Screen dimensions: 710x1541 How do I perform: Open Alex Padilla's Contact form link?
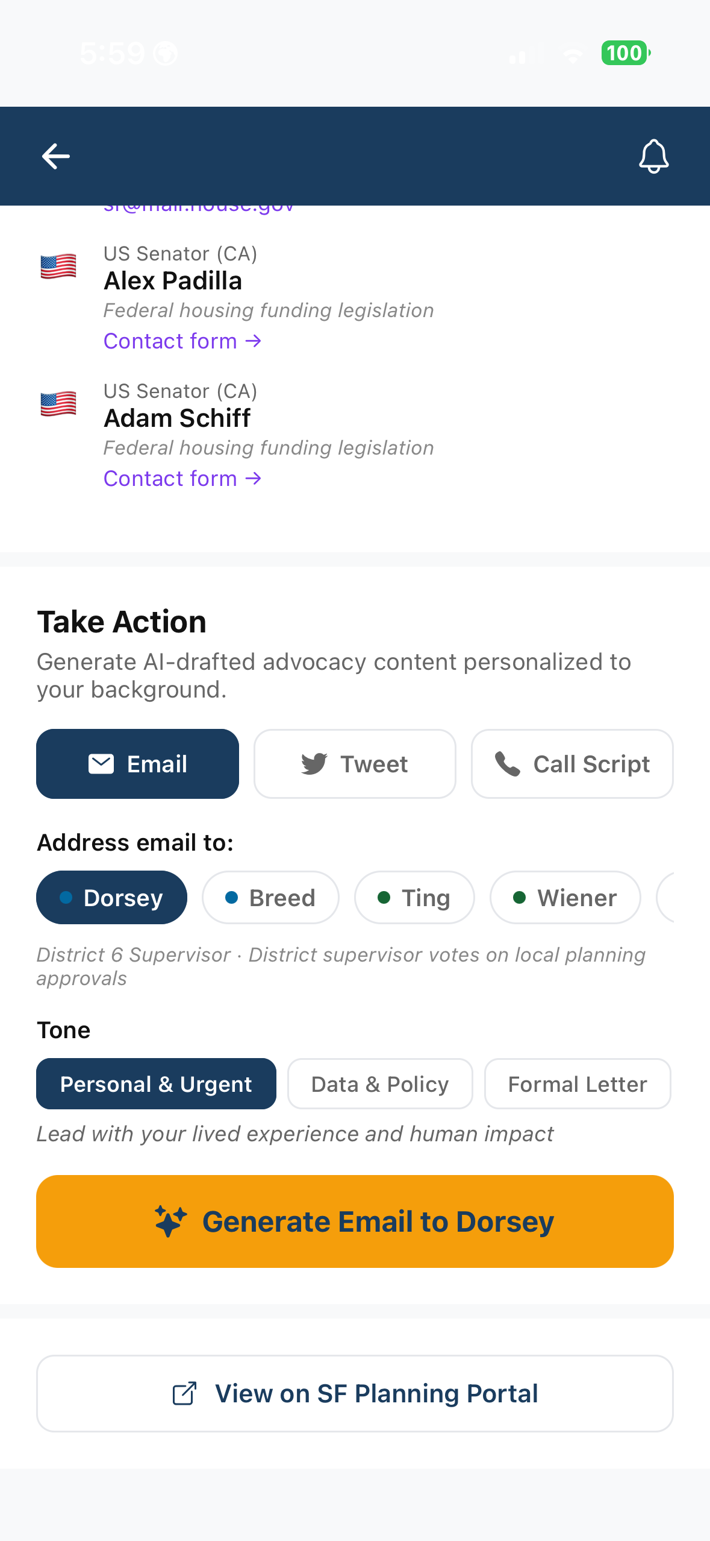coord(182,341)
